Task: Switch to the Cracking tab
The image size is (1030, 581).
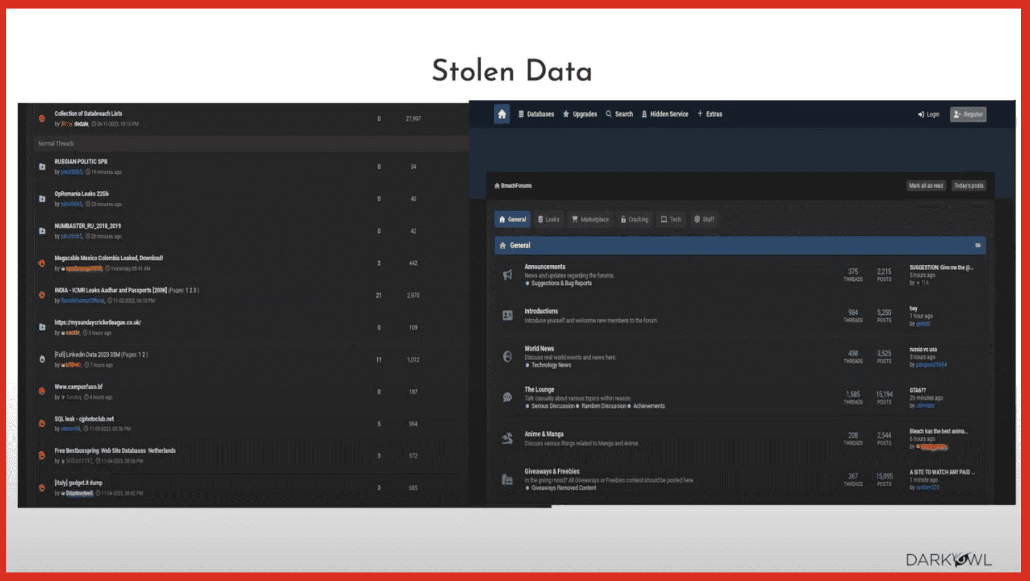Action: pos(634,219)
